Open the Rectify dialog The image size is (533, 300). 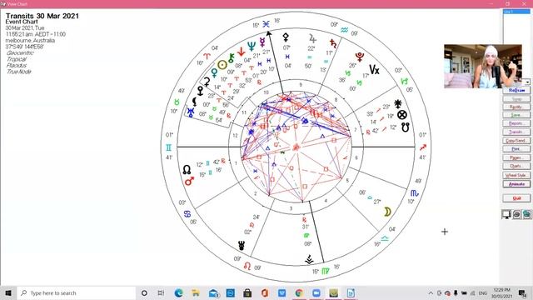(516, 107)
